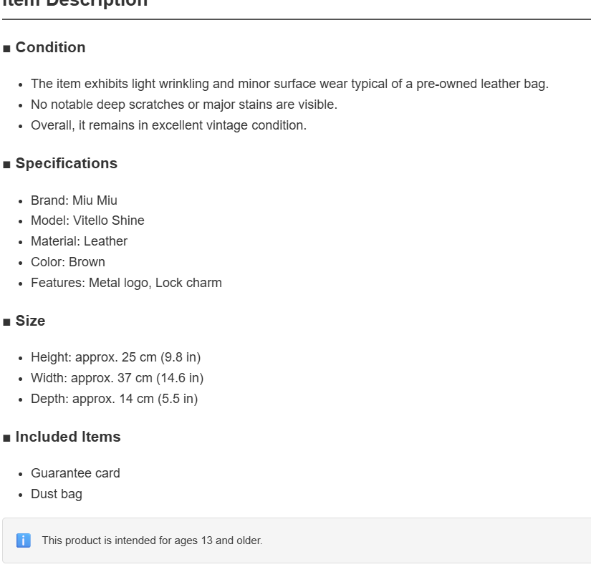The height and width of the screenshot is (577, 591).
Task: Click the Condition section heading
Action: tap(50, 47)
